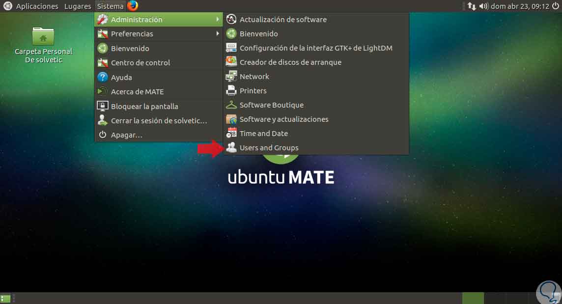The image size is (562, 304).
Task: Expand the Administración submenu arrow
Action: pos(218,19)
